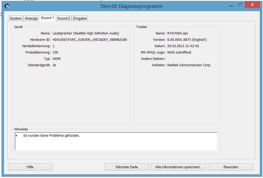Go to the Sound 2 tab

(64, 18)
